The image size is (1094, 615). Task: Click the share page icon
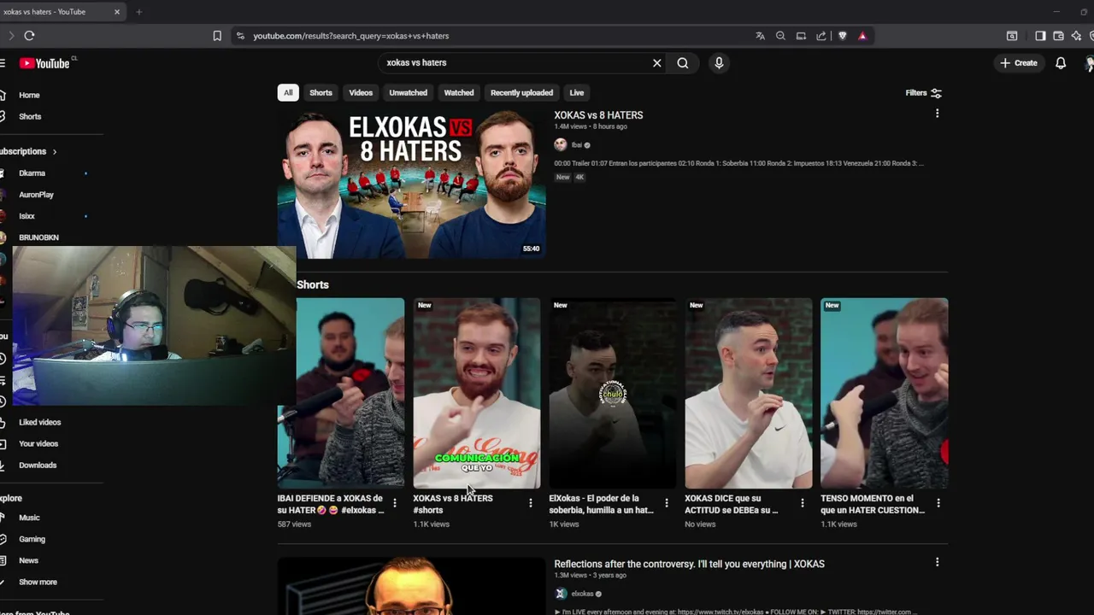pyautogui.click(x=821, y=36)
